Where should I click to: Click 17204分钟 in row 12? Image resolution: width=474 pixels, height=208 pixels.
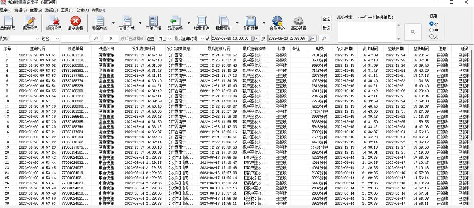coord(320,111)
